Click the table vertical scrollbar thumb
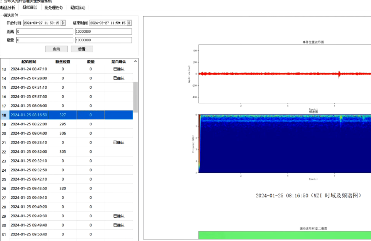Image resolution: width=371 pixels, height=241 pixels. [x=135, y=97]
